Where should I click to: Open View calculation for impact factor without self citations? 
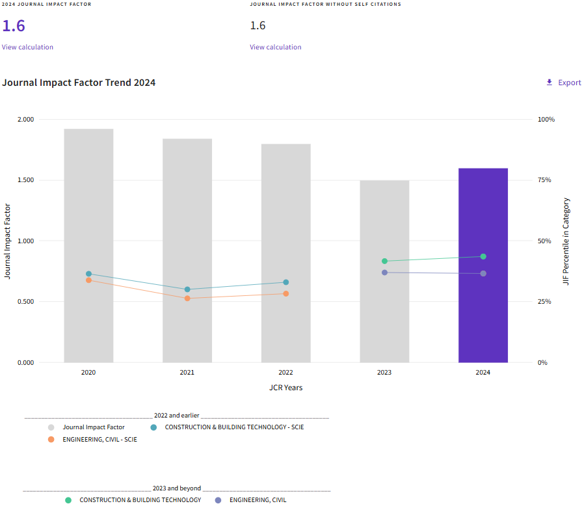pos(276,47)
